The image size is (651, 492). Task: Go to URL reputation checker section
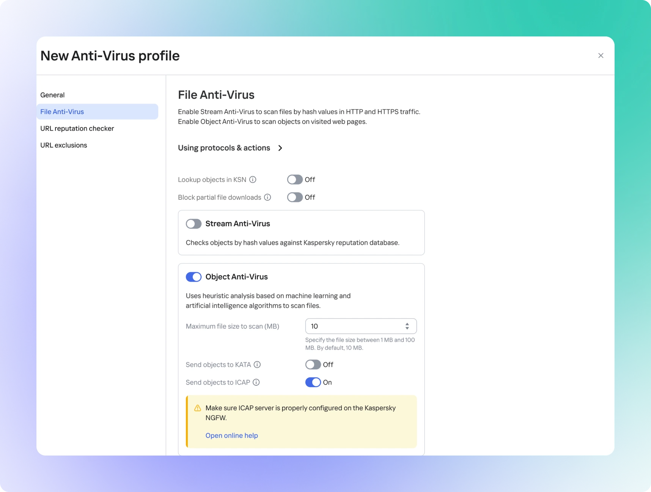click(77, 128)
